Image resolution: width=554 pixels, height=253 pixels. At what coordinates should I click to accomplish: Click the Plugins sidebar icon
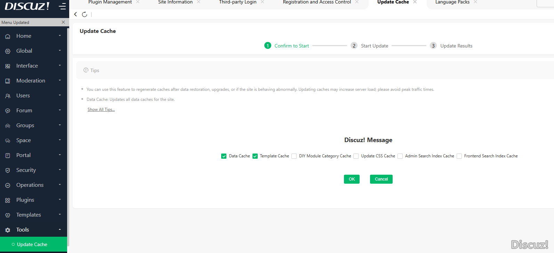pyautogui.click(x=8, y=200)
